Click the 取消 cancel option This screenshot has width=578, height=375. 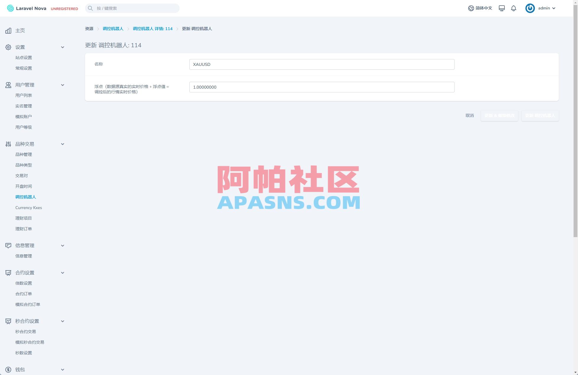tap(469, 115)
